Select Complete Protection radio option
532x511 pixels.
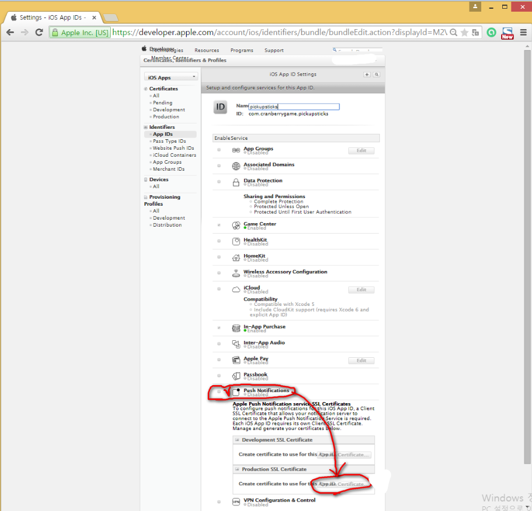[251, 202]
